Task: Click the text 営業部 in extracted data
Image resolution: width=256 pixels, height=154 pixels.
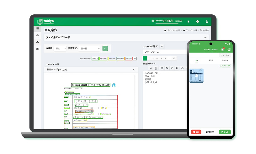Action: click(148, 80)
